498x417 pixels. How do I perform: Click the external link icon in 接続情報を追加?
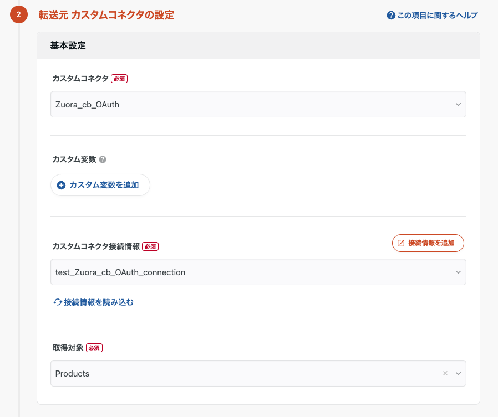pos(401,243)
